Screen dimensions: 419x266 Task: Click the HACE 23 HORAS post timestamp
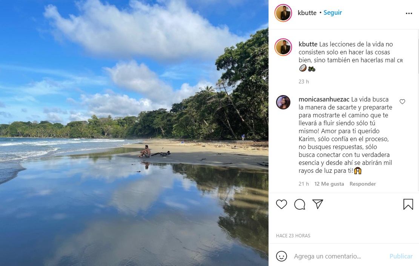coord(293,235)
